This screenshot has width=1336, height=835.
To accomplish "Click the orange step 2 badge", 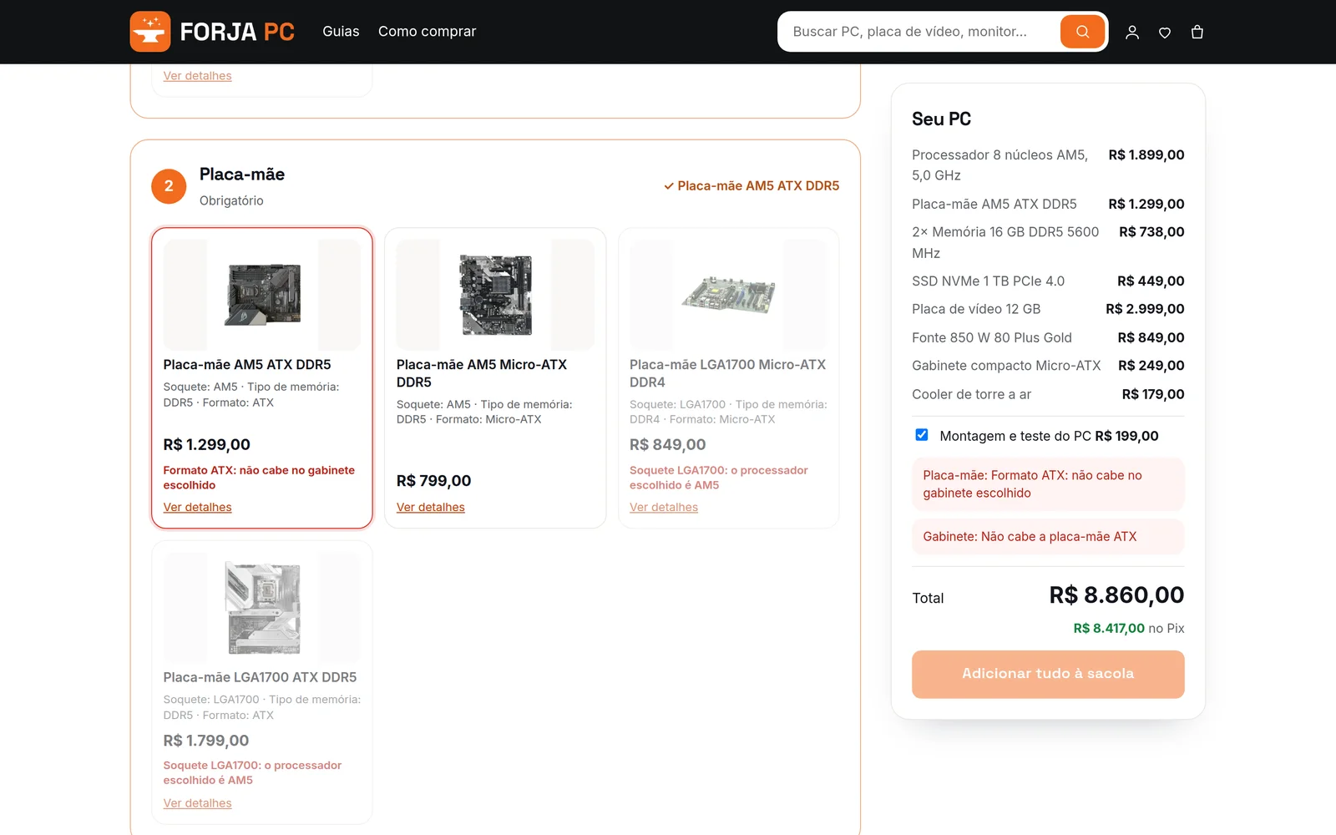I will coord(169,186).
